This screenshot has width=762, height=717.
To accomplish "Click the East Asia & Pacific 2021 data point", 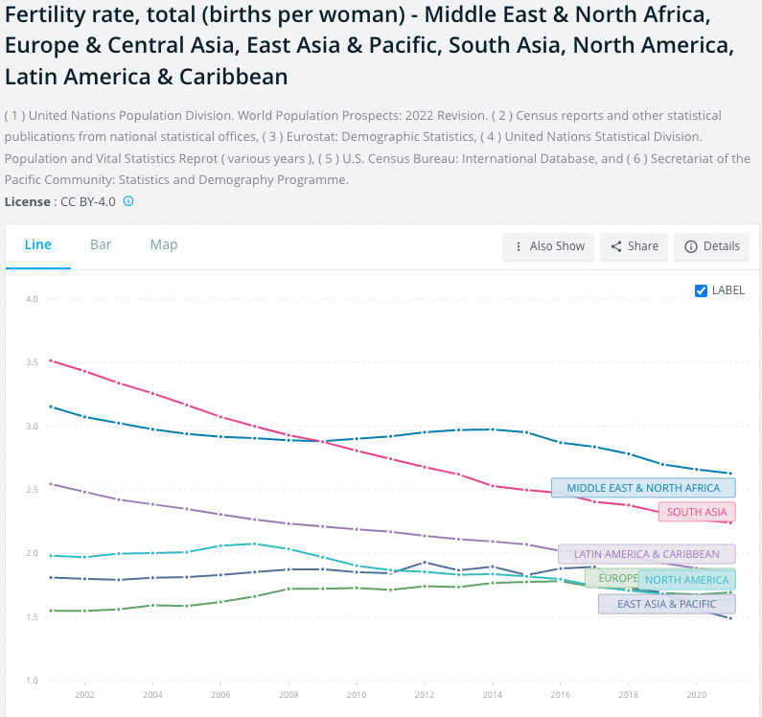I will [x=730, y=618].
